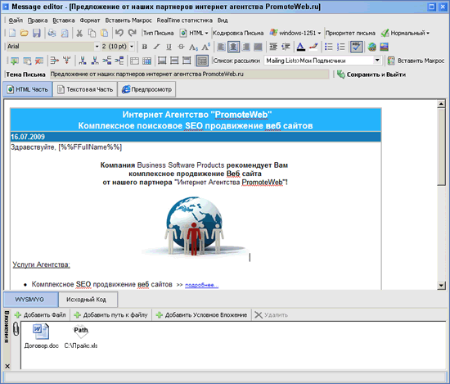Follow the подробнее... link

(x=202, y=285)
